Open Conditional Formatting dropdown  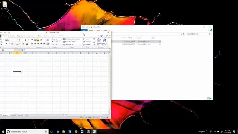click(72, 39)
